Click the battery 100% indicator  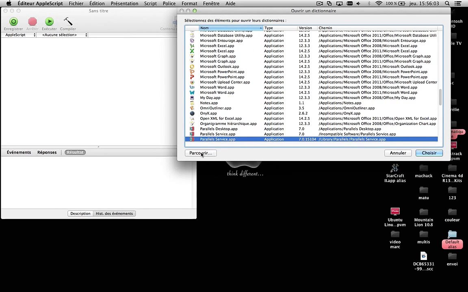pos(395,4)
